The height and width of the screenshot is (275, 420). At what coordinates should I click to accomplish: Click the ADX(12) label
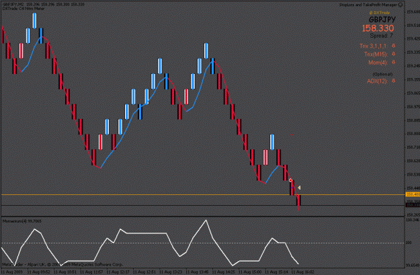click(x=377, y=81)
